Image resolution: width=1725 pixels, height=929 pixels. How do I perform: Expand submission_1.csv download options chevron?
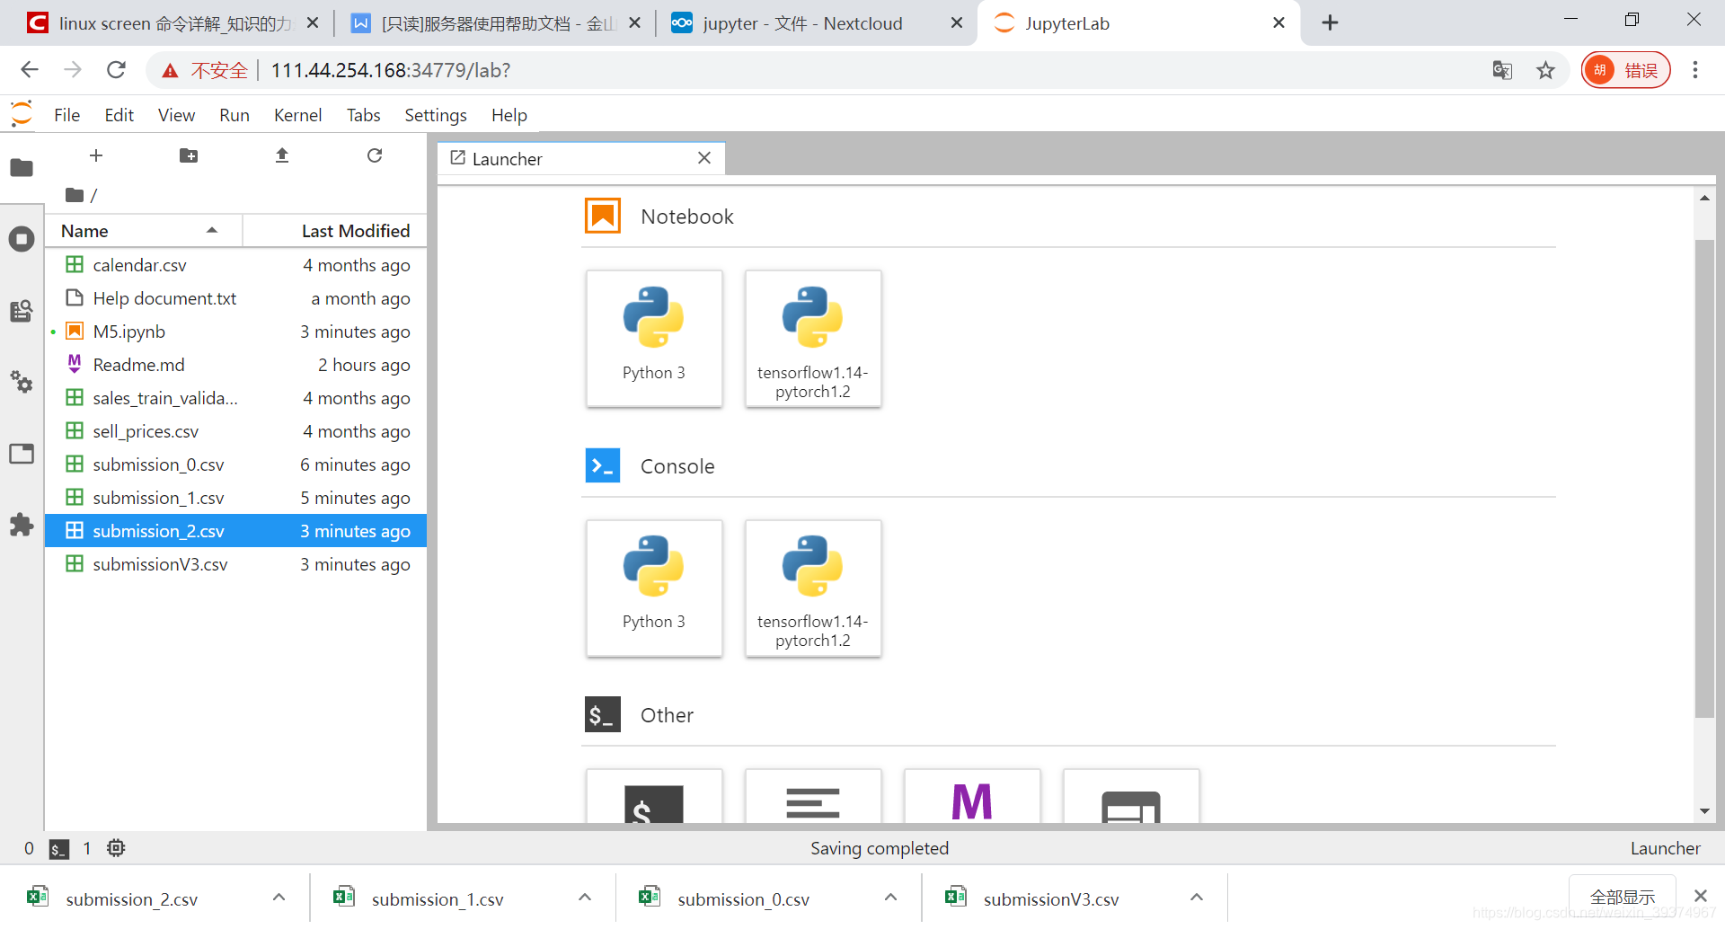(585, 898)
